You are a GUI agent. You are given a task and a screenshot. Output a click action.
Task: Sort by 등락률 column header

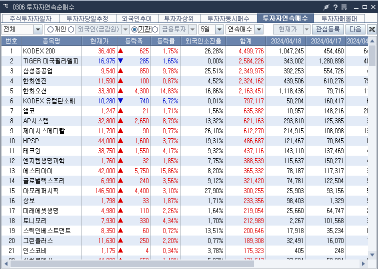pos(166,41)
